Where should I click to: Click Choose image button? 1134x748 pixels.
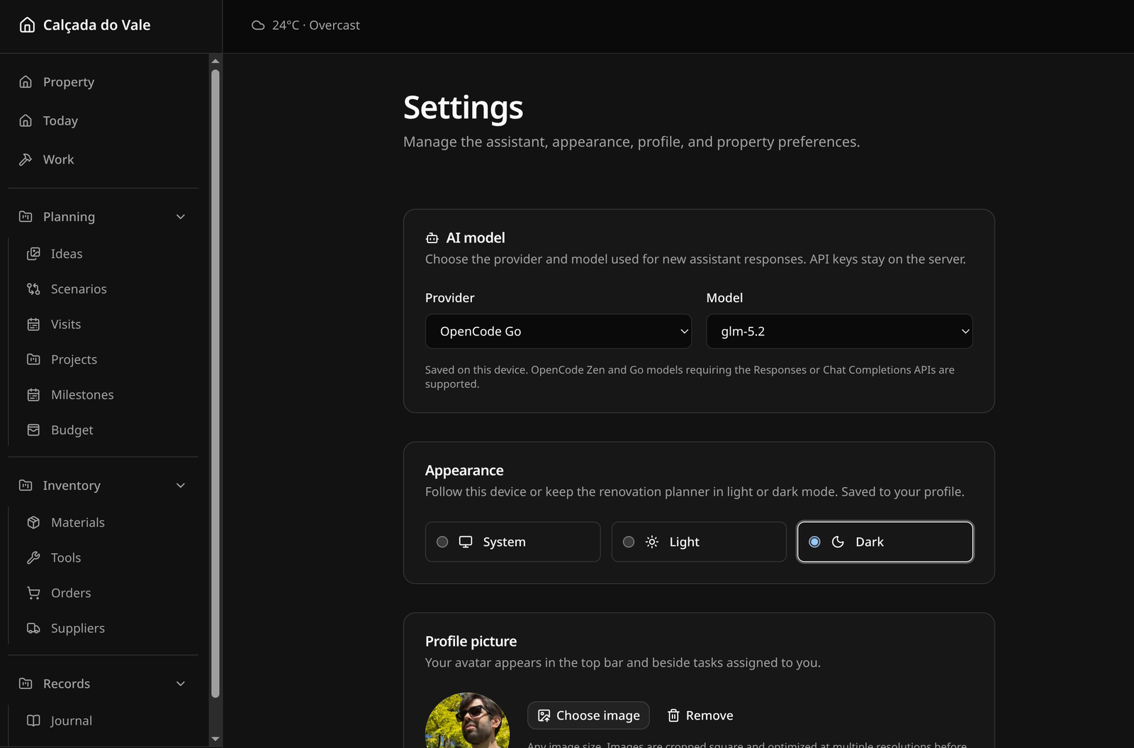pos(588,715)
